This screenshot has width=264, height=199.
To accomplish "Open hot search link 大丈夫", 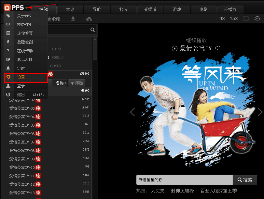I will click(x=158, y=191).
